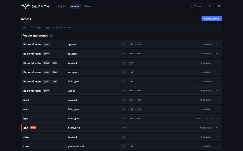Open the more-options menu for Backend team worker
Image resolution: width=243 pixels, height=151 pixels.
tap(216, 91)
